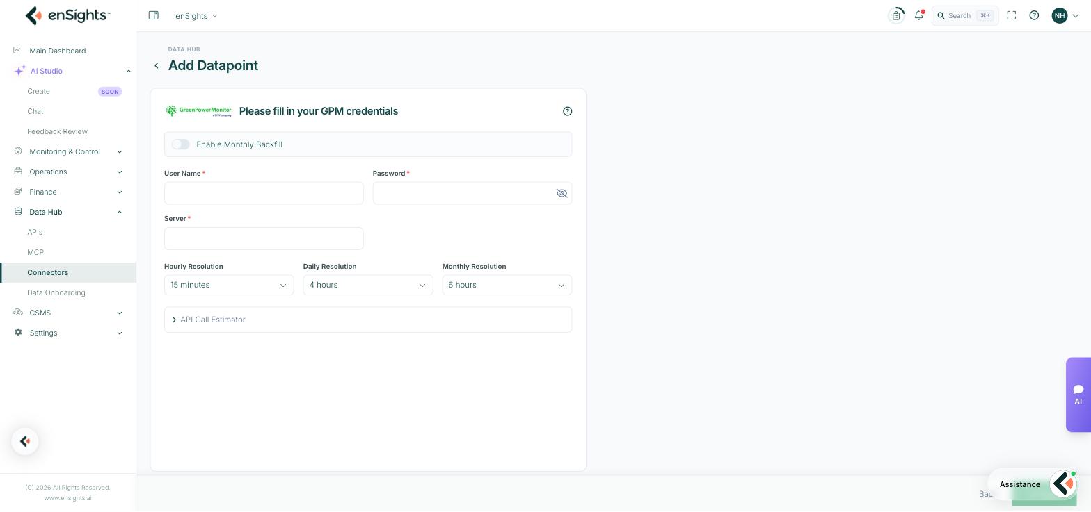Open Data Onboarding

point(56,292)
